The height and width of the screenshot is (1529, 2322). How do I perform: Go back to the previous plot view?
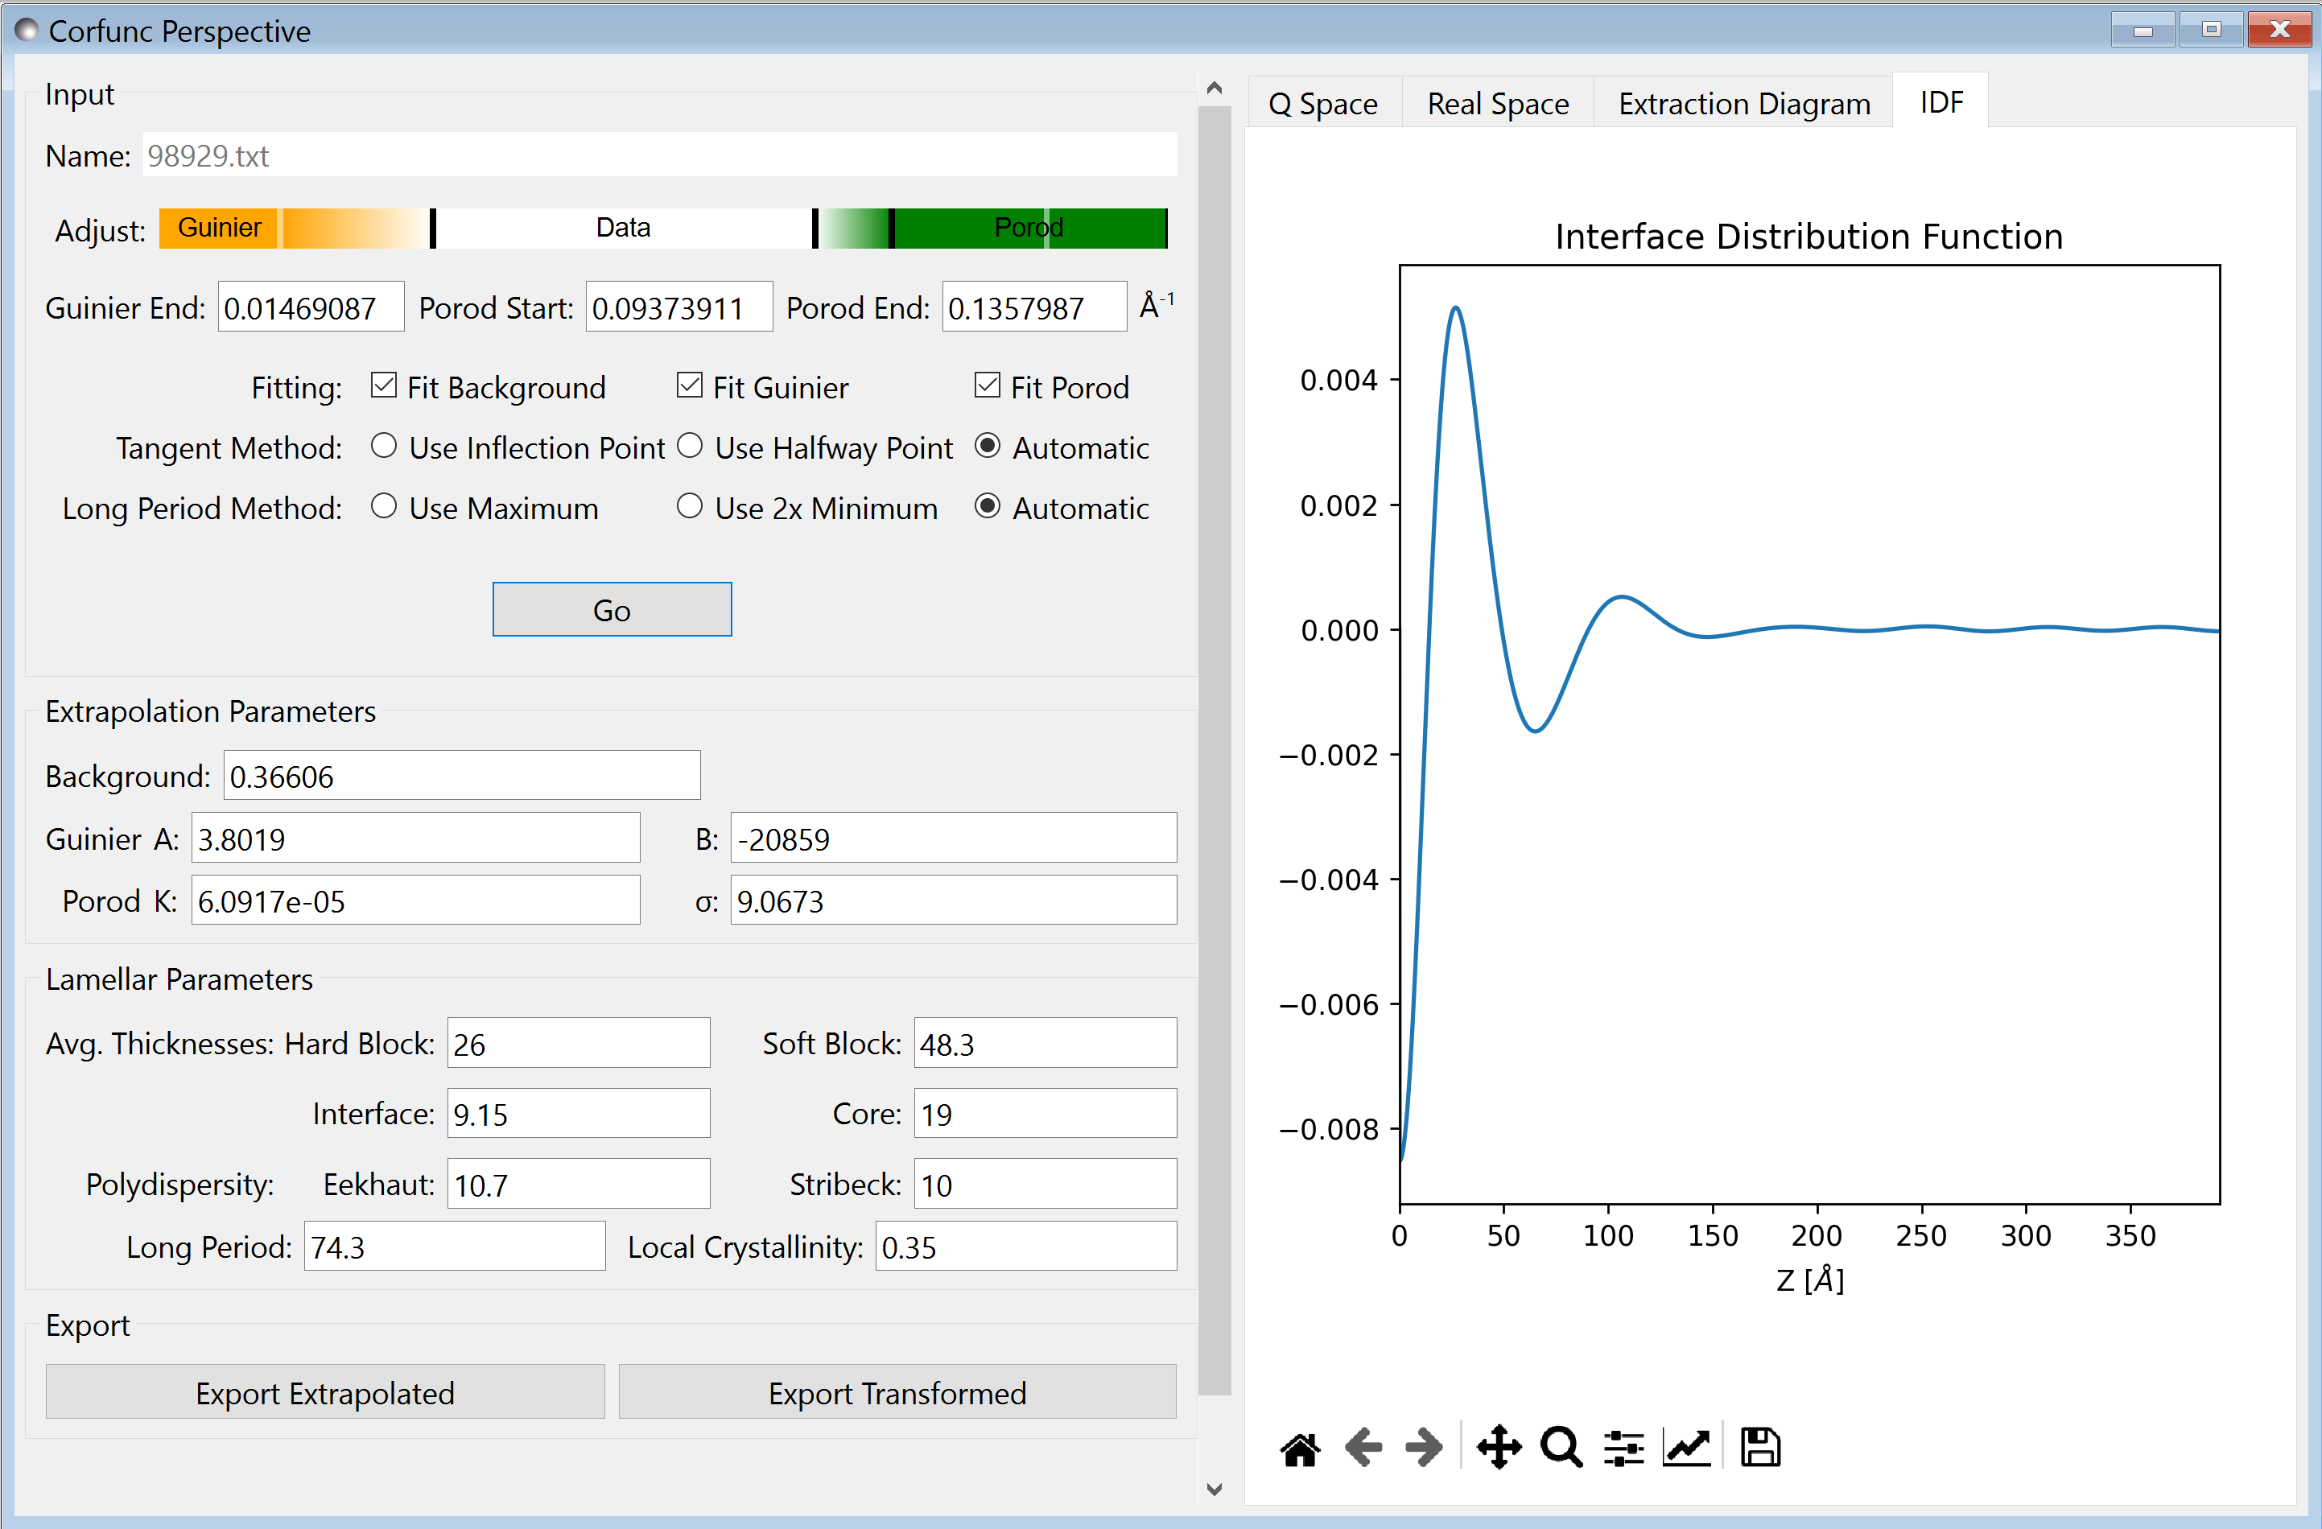pyautogui.click(x=1363, y=1447)
